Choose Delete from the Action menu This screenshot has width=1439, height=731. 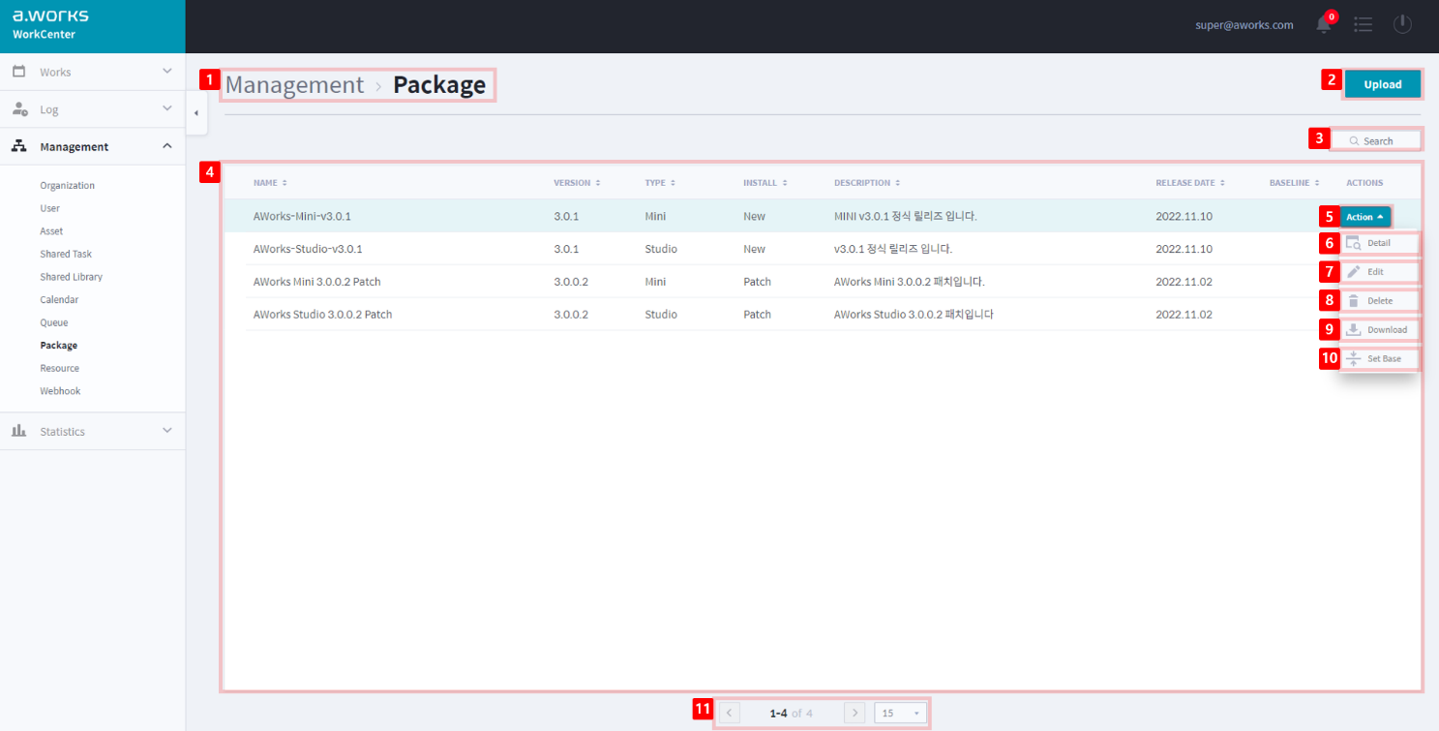pos(1379,301)
